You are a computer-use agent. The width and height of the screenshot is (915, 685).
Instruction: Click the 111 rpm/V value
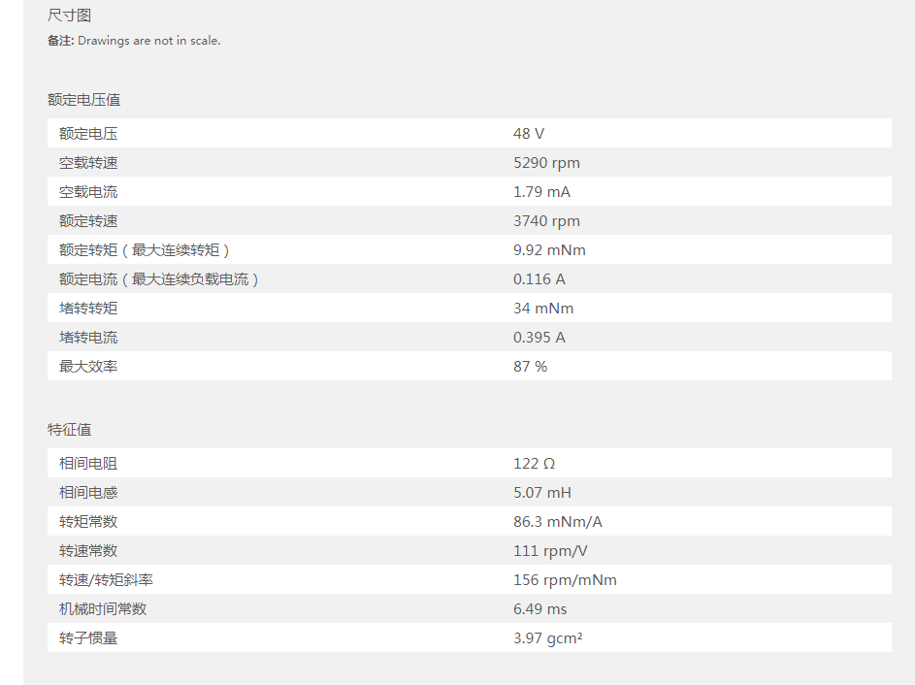(550, 551)
